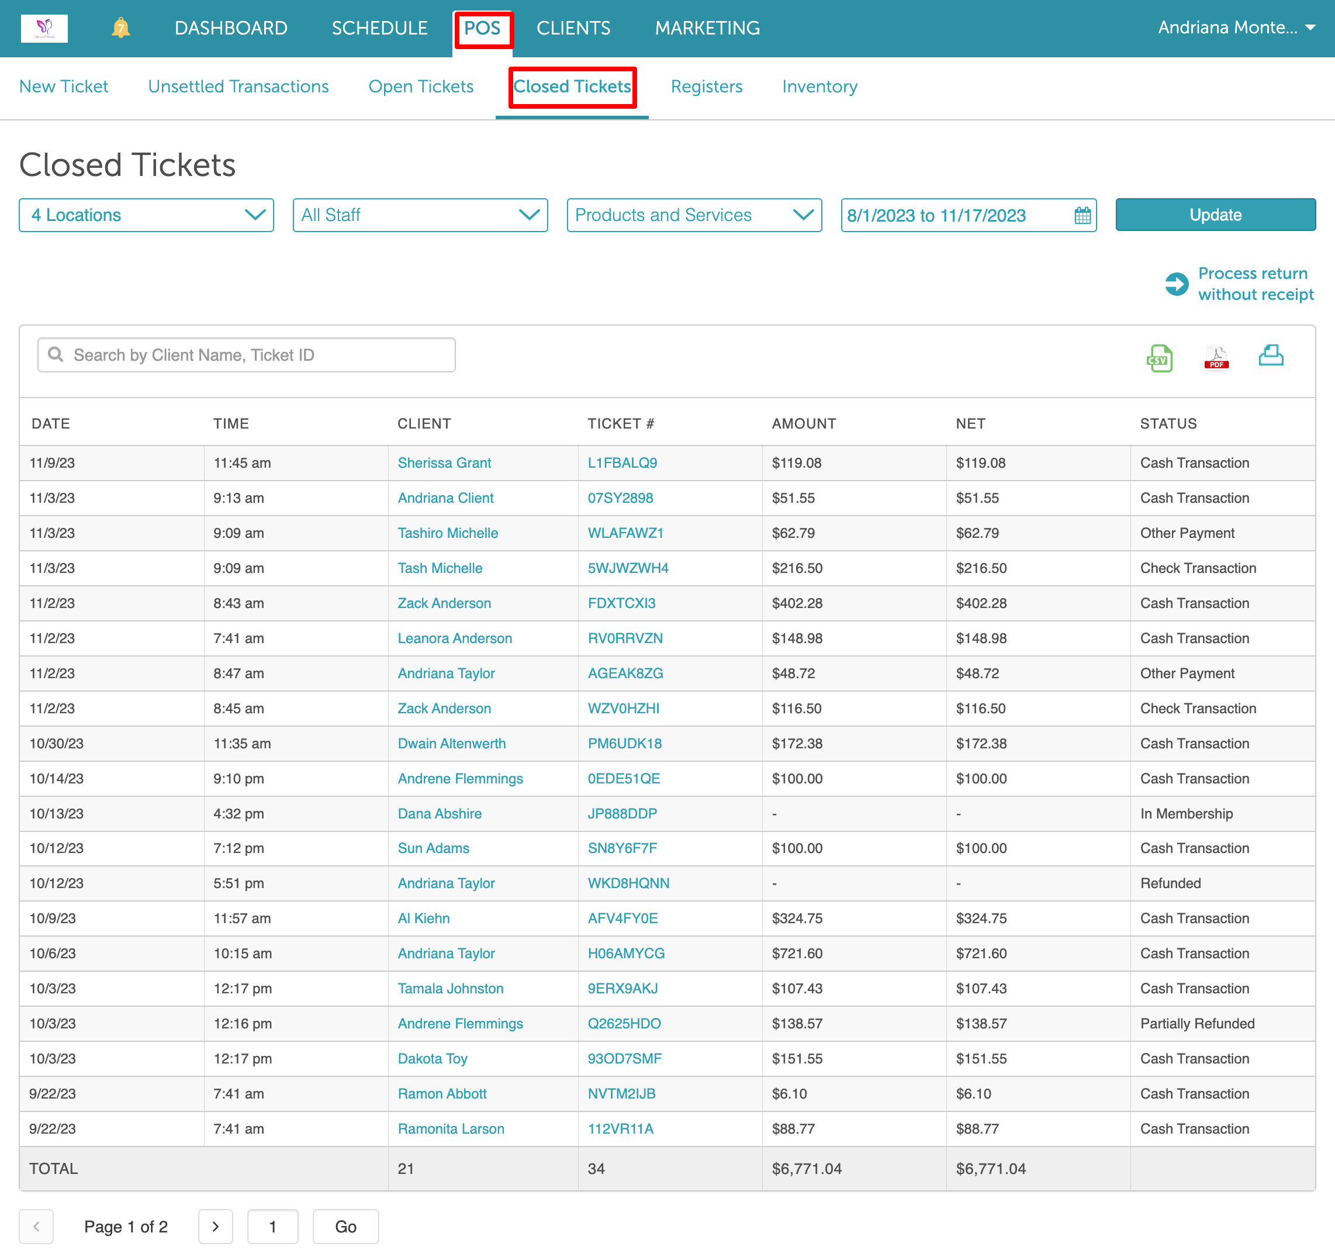Open the SCHEDULE menu
The height and width of the screenshot is (1257, 1335).
click(379, 28)
